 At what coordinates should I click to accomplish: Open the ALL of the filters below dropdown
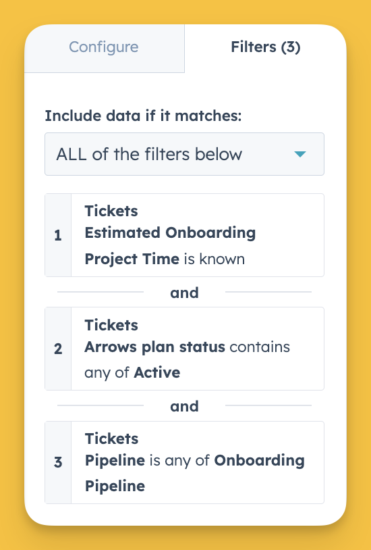tap(184, 154)
